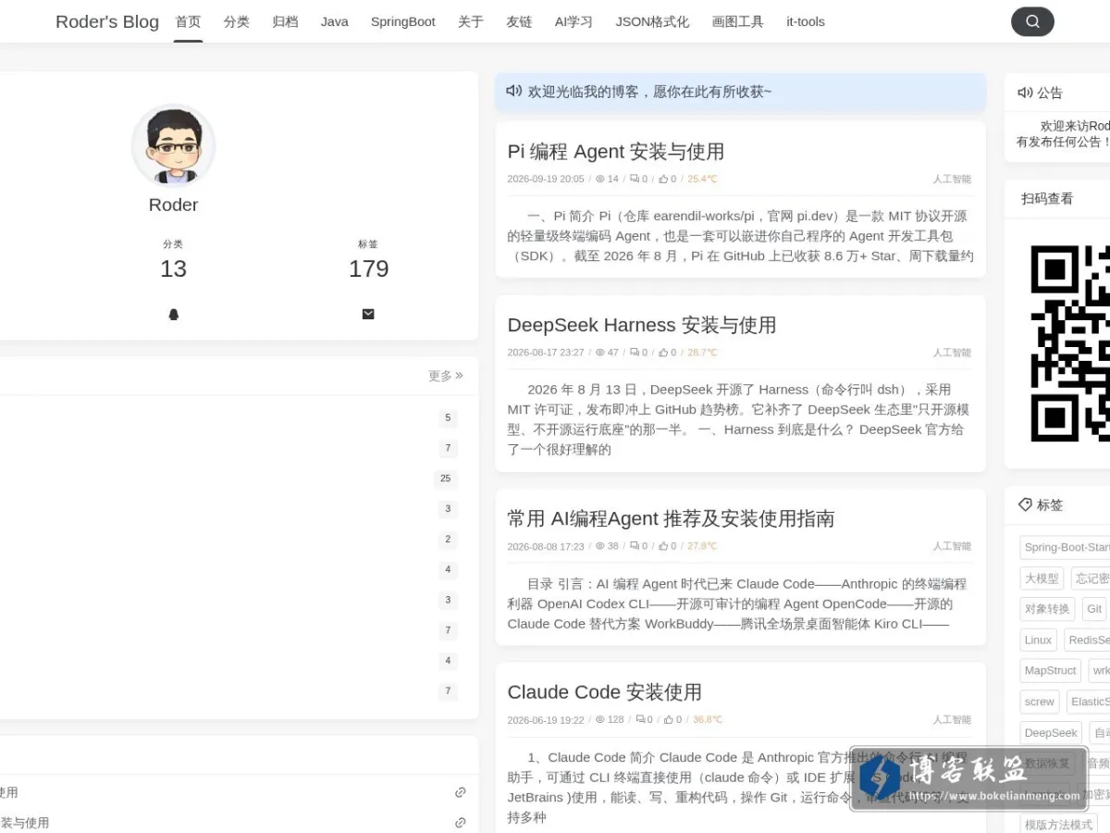Click the QR code image
The height and width of the screenshot is (833, 1110).
1070,343
